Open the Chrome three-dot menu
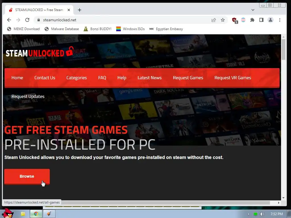 (280, 20)
